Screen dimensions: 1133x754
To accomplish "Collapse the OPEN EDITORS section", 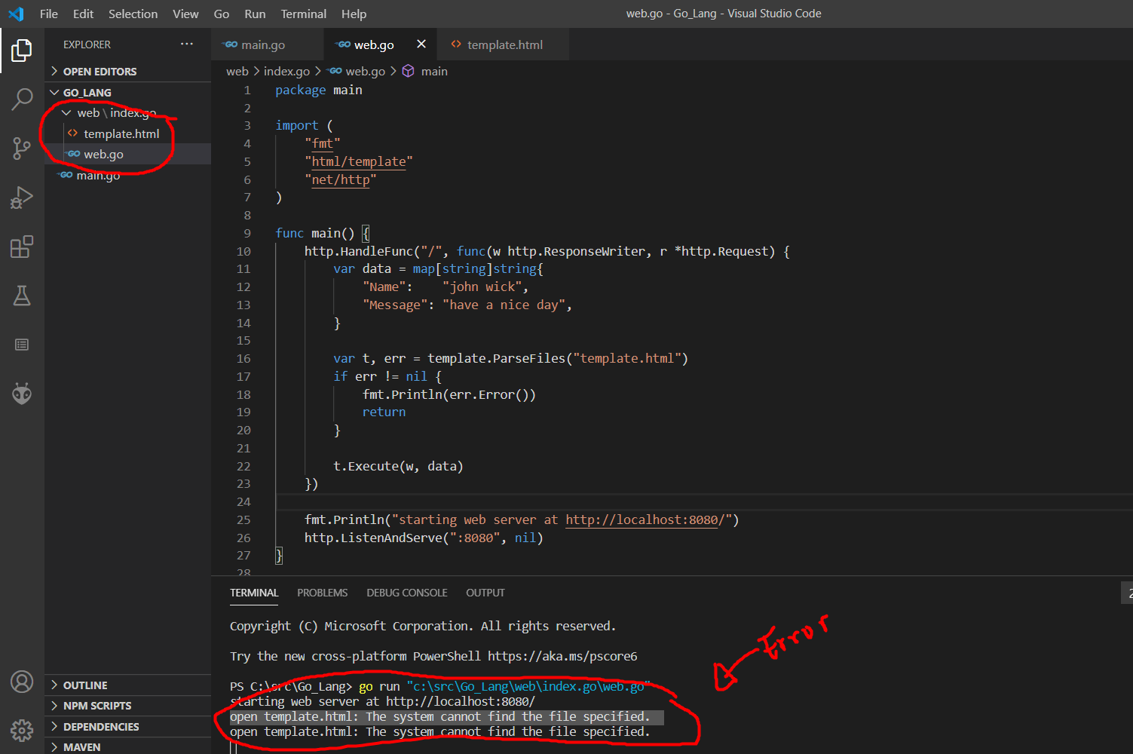I will pos(54,71).
